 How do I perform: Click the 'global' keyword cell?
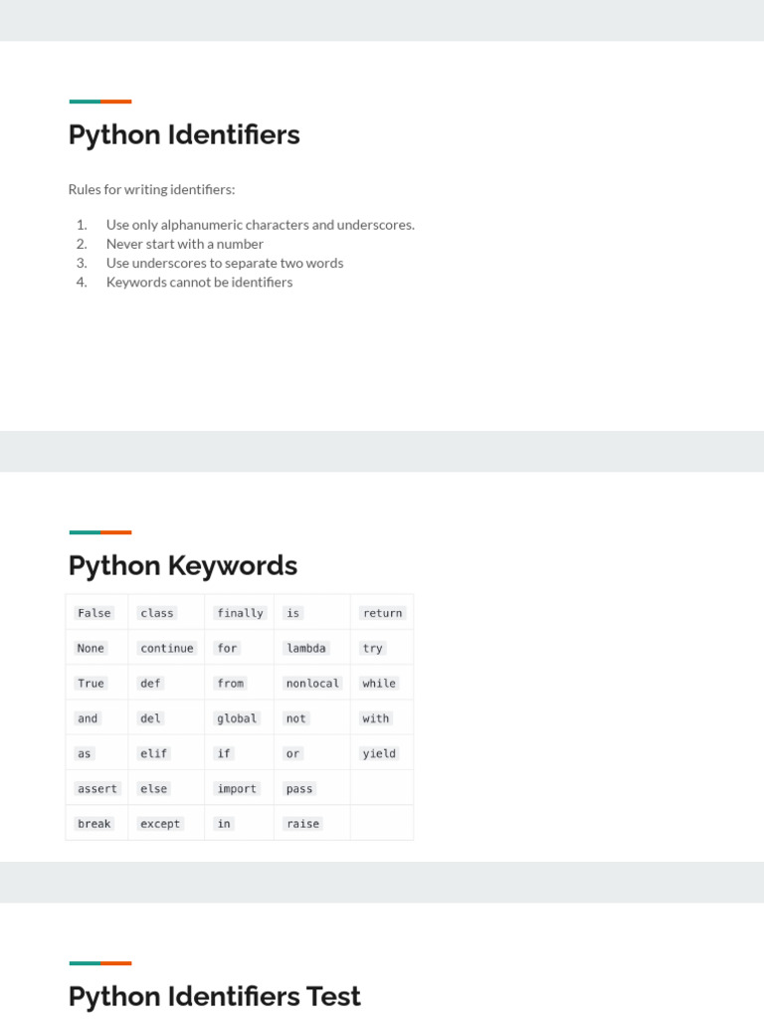237,718
